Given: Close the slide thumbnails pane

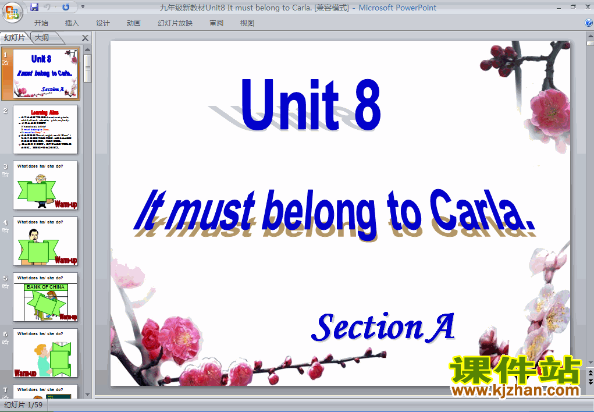Looking at the screenshot, I should [86, 38].
